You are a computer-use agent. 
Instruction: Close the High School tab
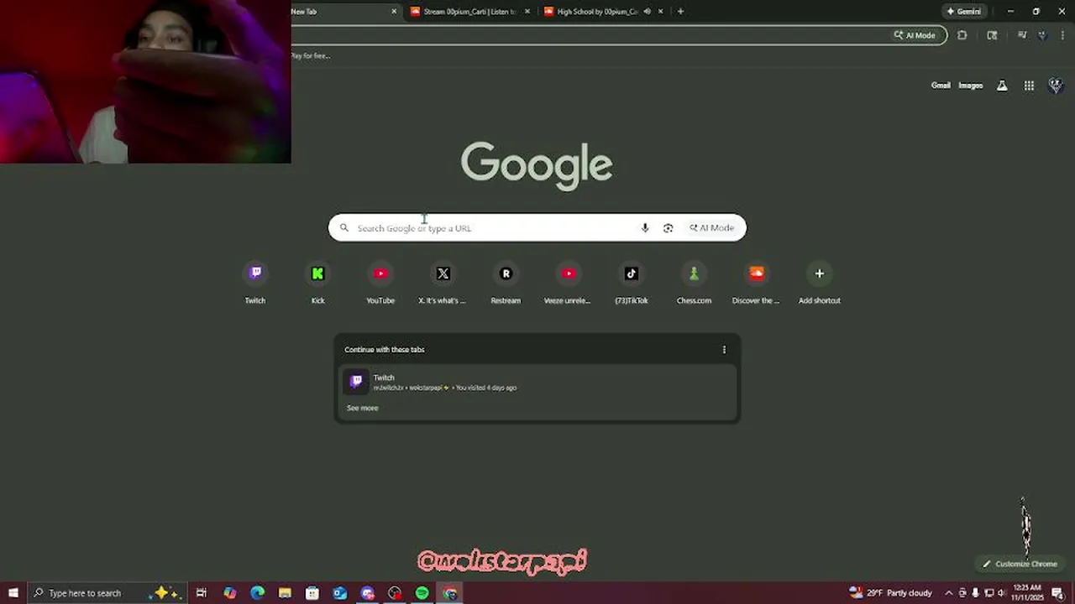click(661, 12)
